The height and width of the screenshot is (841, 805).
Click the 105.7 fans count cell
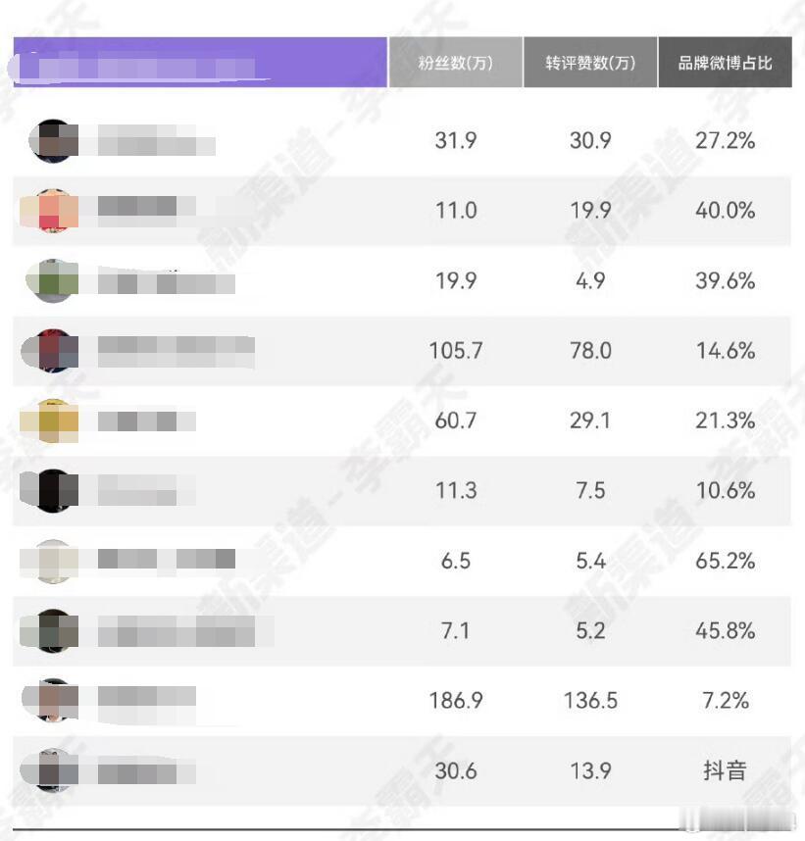coord(456,351)
